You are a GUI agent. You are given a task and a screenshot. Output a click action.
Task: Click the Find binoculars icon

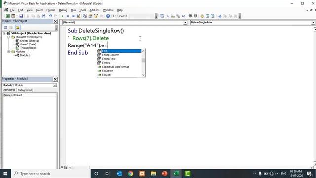coord(44,16)
